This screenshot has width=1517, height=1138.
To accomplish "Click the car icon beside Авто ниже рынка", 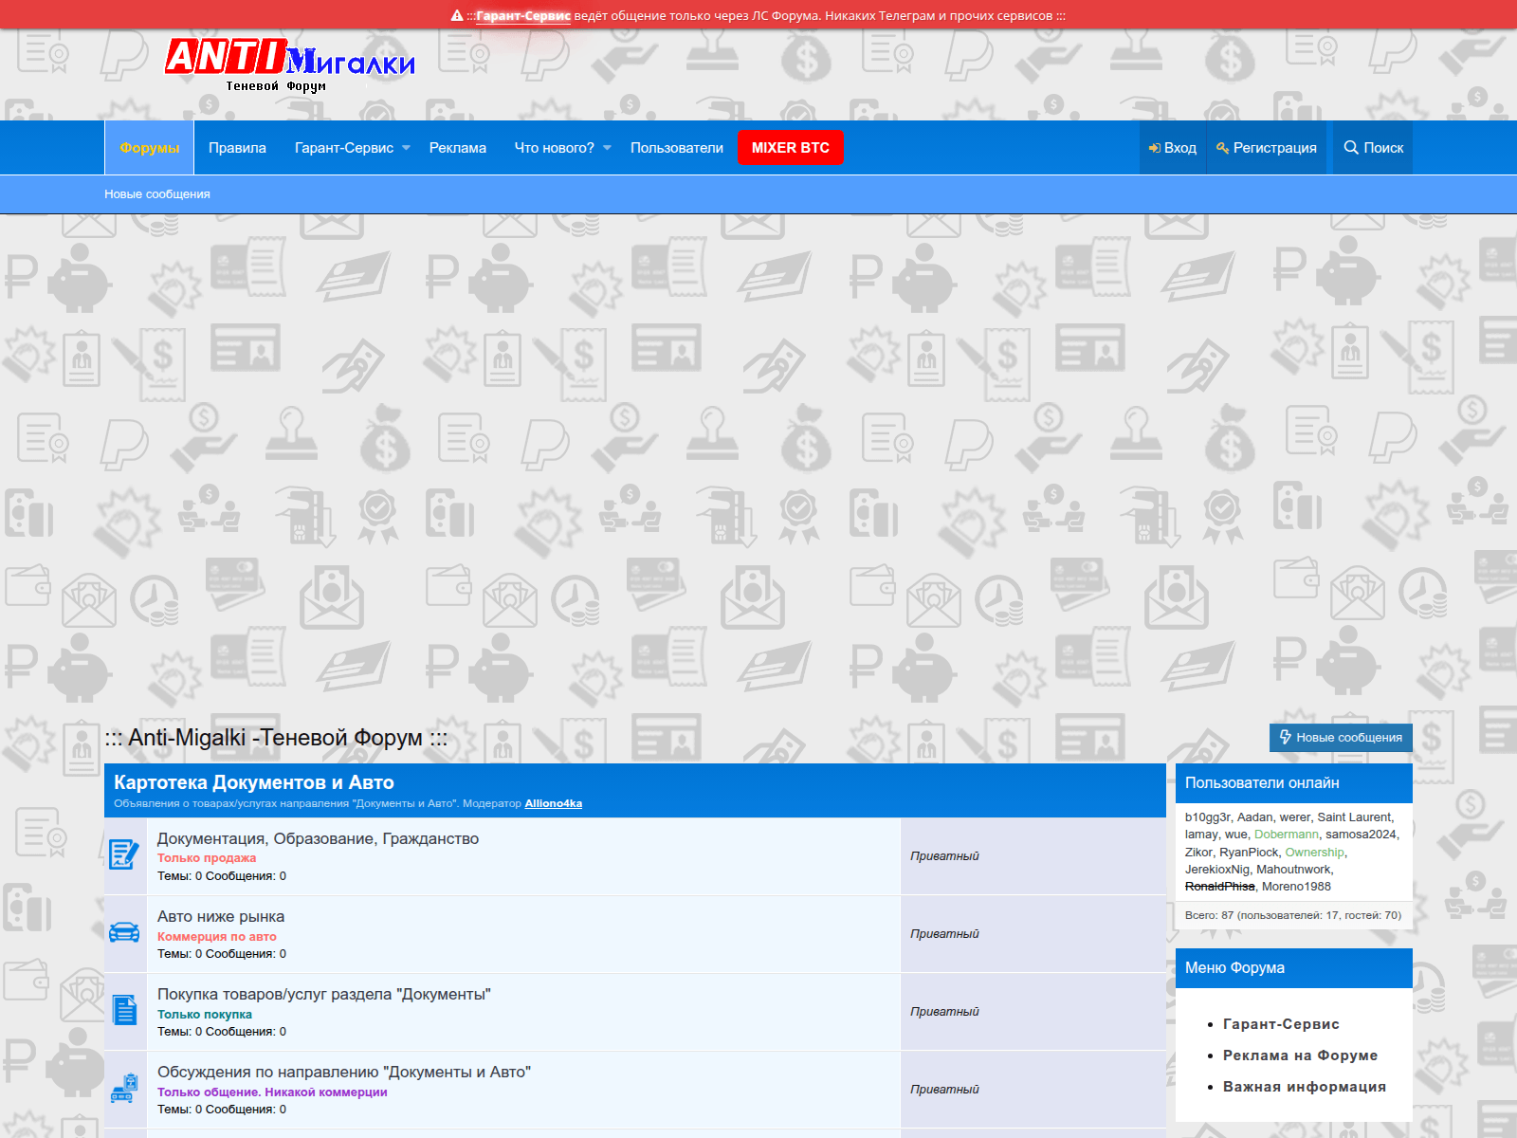I will click(124, 933).
